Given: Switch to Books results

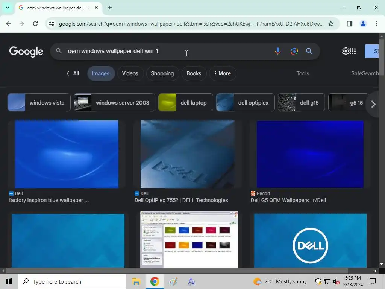Looking at the screenshot, I should 194,73.
